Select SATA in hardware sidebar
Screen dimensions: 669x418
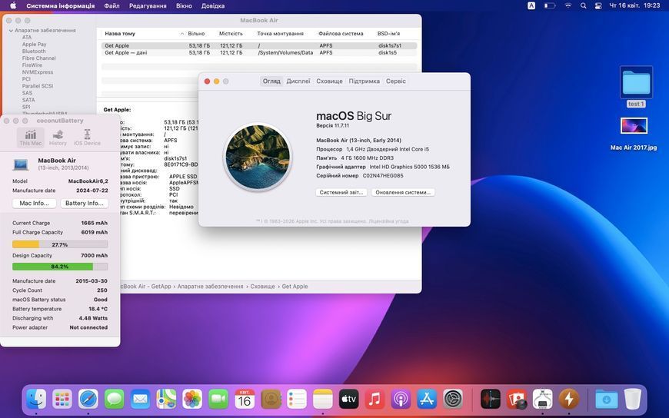[x=28, y=100]
